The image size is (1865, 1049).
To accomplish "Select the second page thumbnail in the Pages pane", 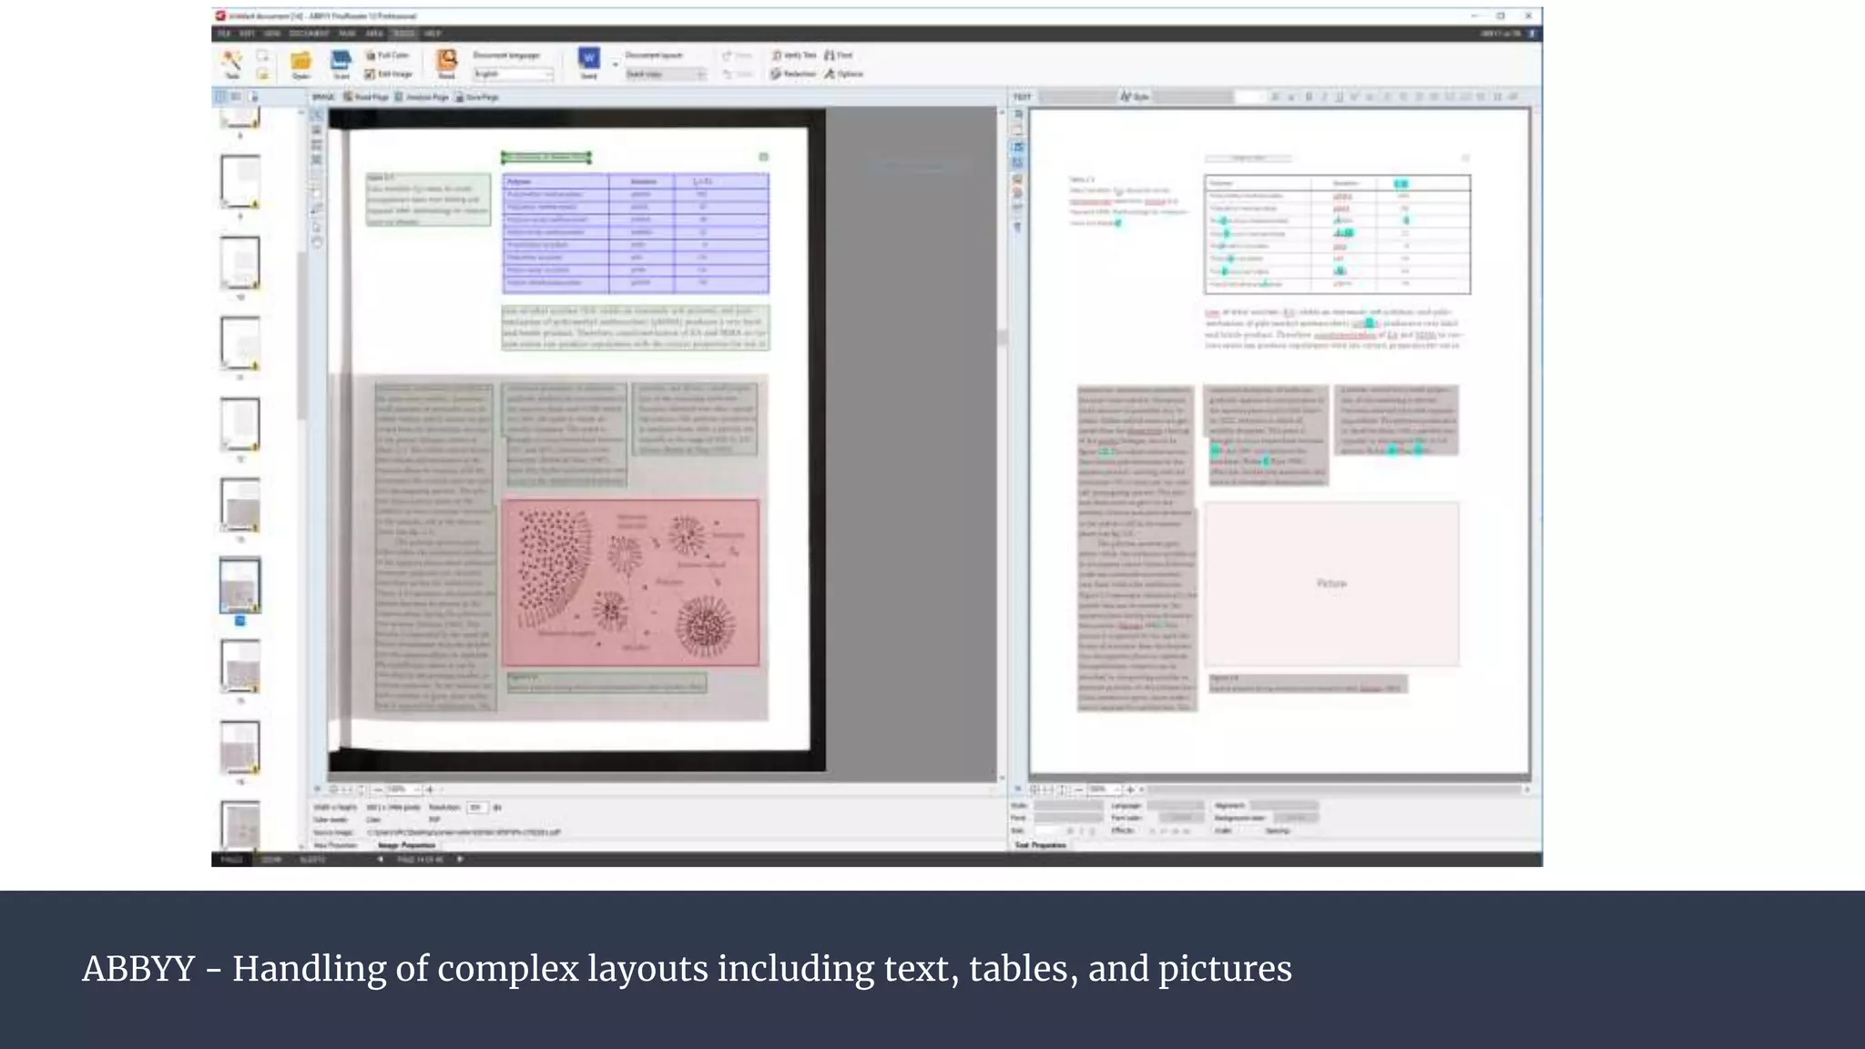I will pos(240,181).
